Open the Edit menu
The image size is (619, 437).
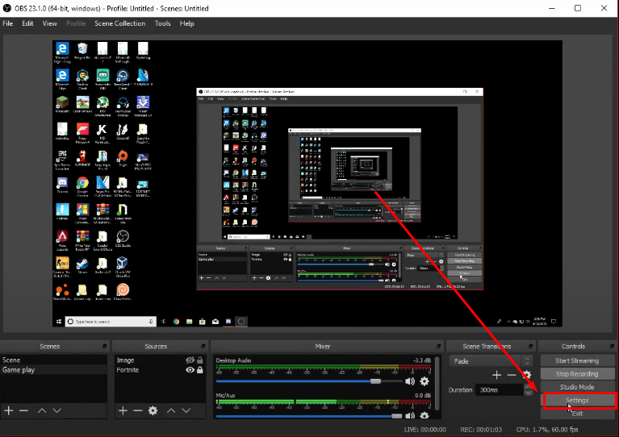click(x=27, y=23)
